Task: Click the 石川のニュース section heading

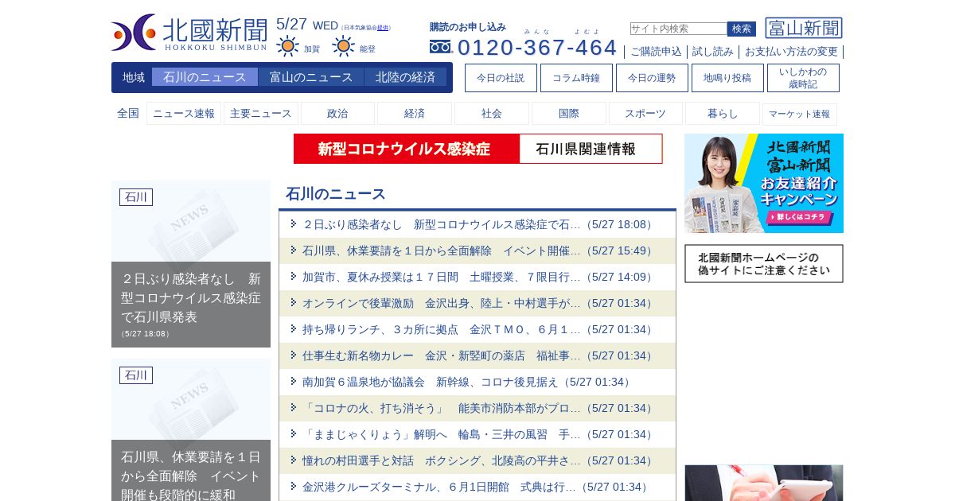Action: click(336, 194)
